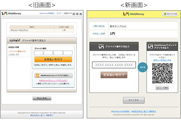Click WebMoneyウォレットアプリで支払う button
Viewport: 181px width, 120px height.
53,76
